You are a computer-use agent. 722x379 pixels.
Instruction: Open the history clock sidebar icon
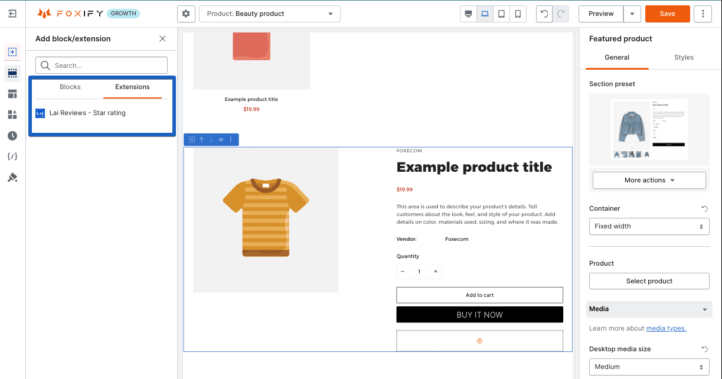coord(12,136)
